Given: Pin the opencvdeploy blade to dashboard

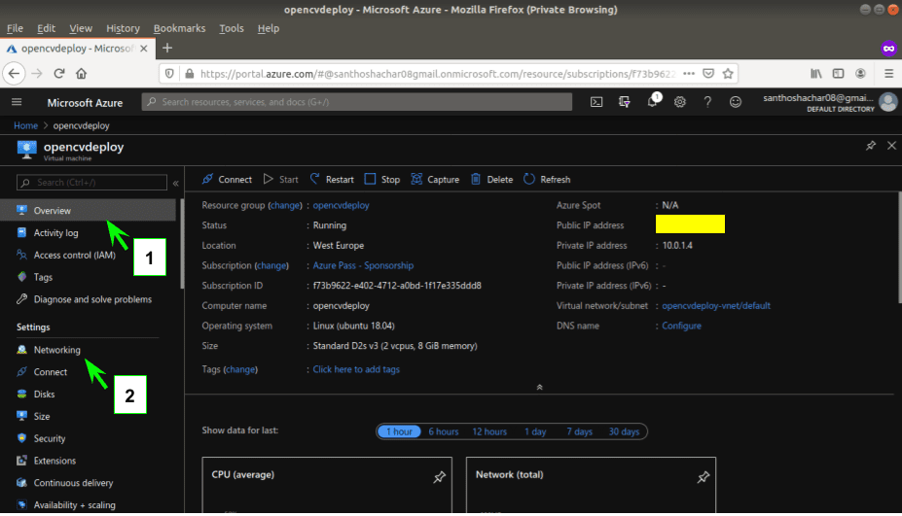Looking at the screenshot, I should [x=871, y=146].
